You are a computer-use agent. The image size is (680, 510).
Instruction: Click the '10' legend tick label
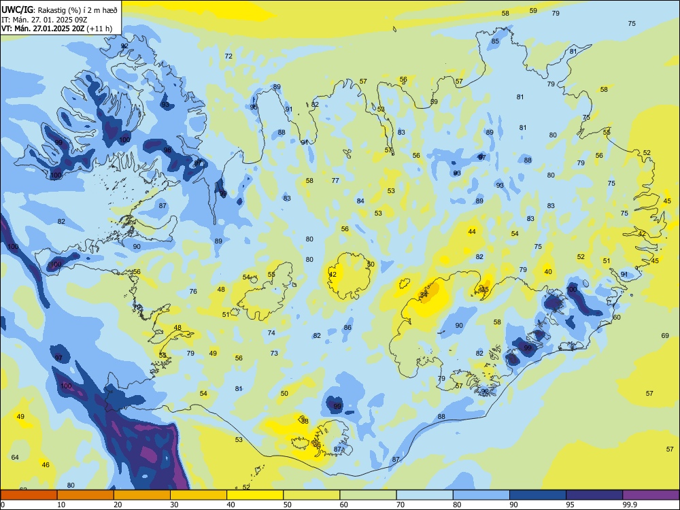point(61,505)
